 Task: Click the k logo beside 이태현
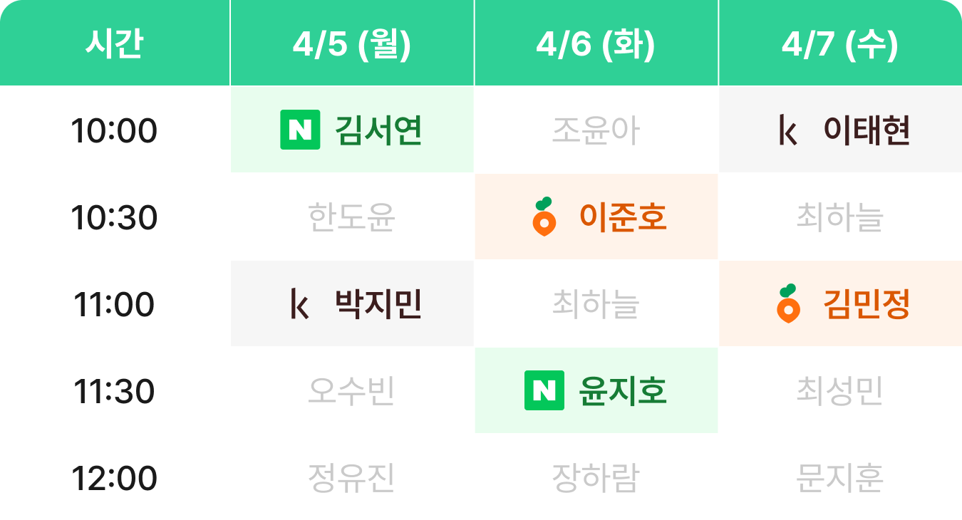(x=787, y=130)
